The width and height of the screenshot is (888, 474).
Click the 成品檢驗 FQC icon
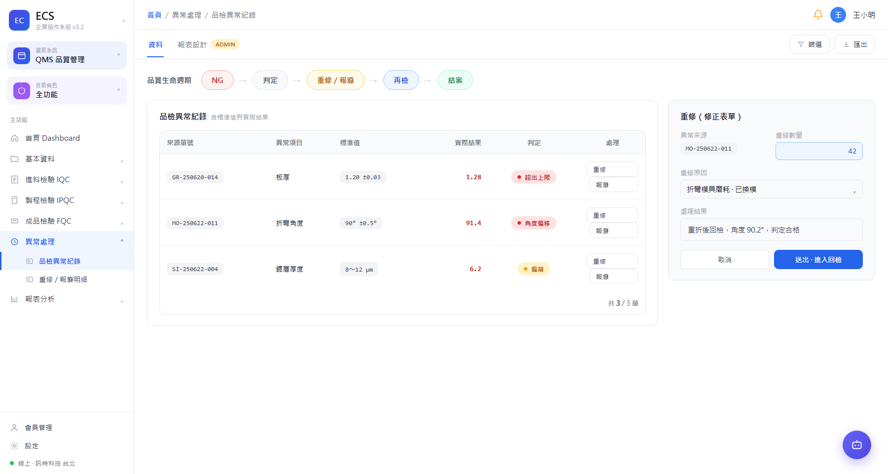click(x=15, y=221)
